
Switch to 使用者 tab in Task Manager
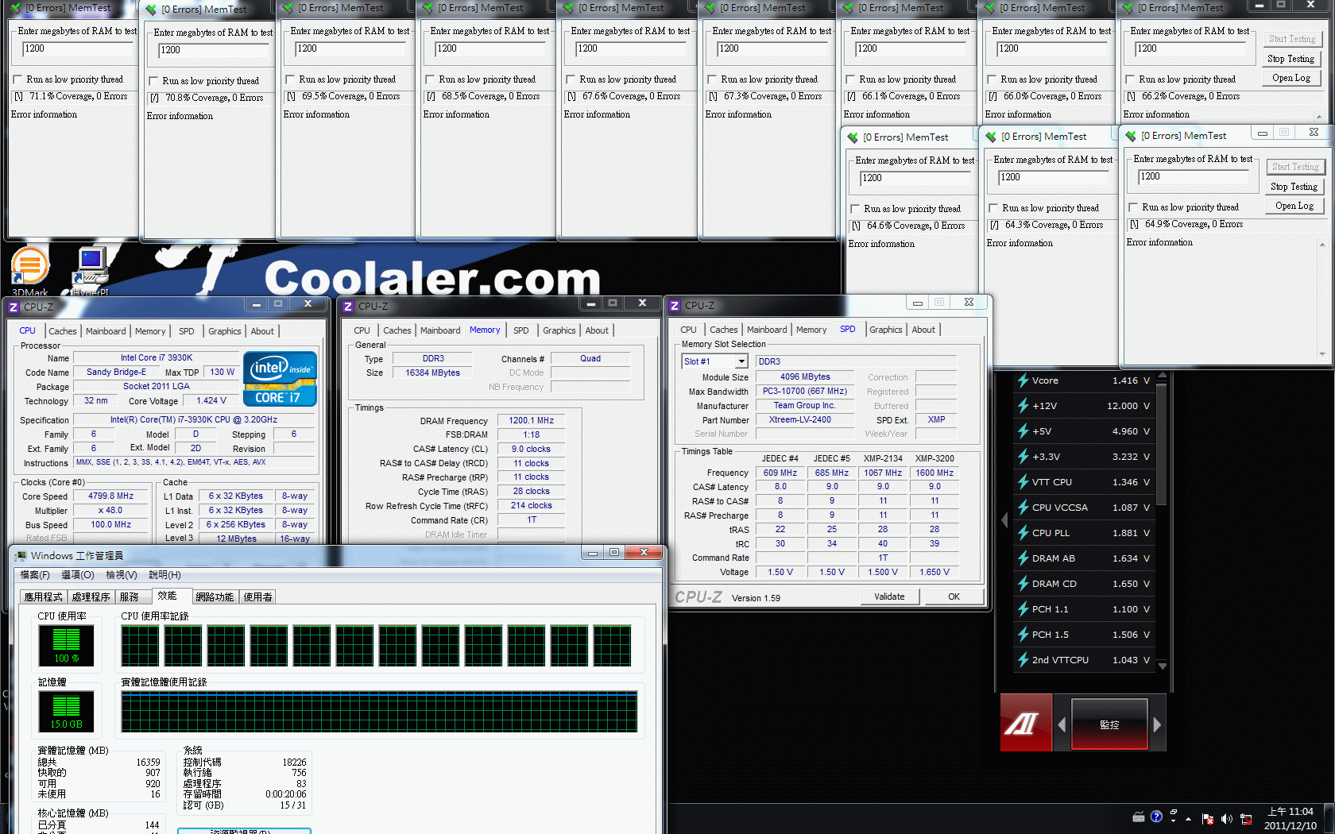257,597
